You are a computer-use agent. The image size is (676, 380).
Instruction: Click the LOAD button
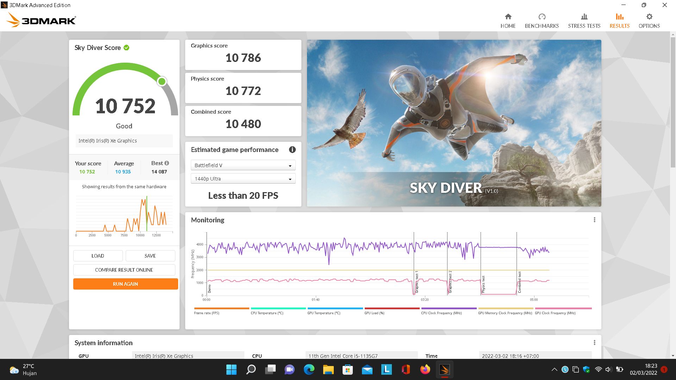coord(98,256)
